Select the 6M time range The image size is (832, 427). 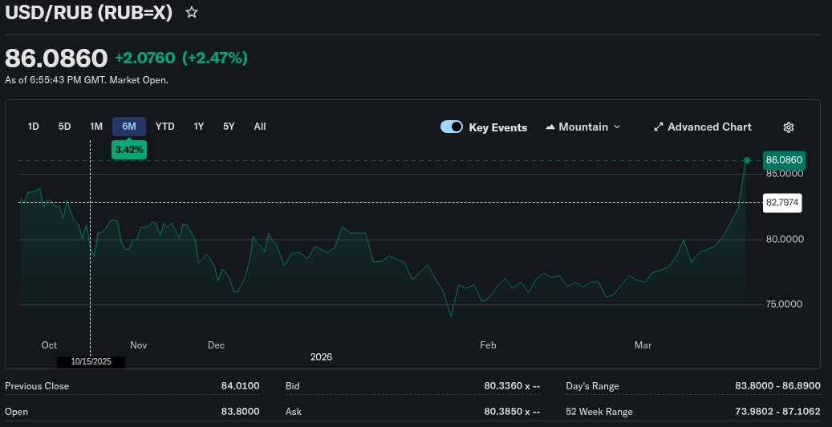pos(129,127)
